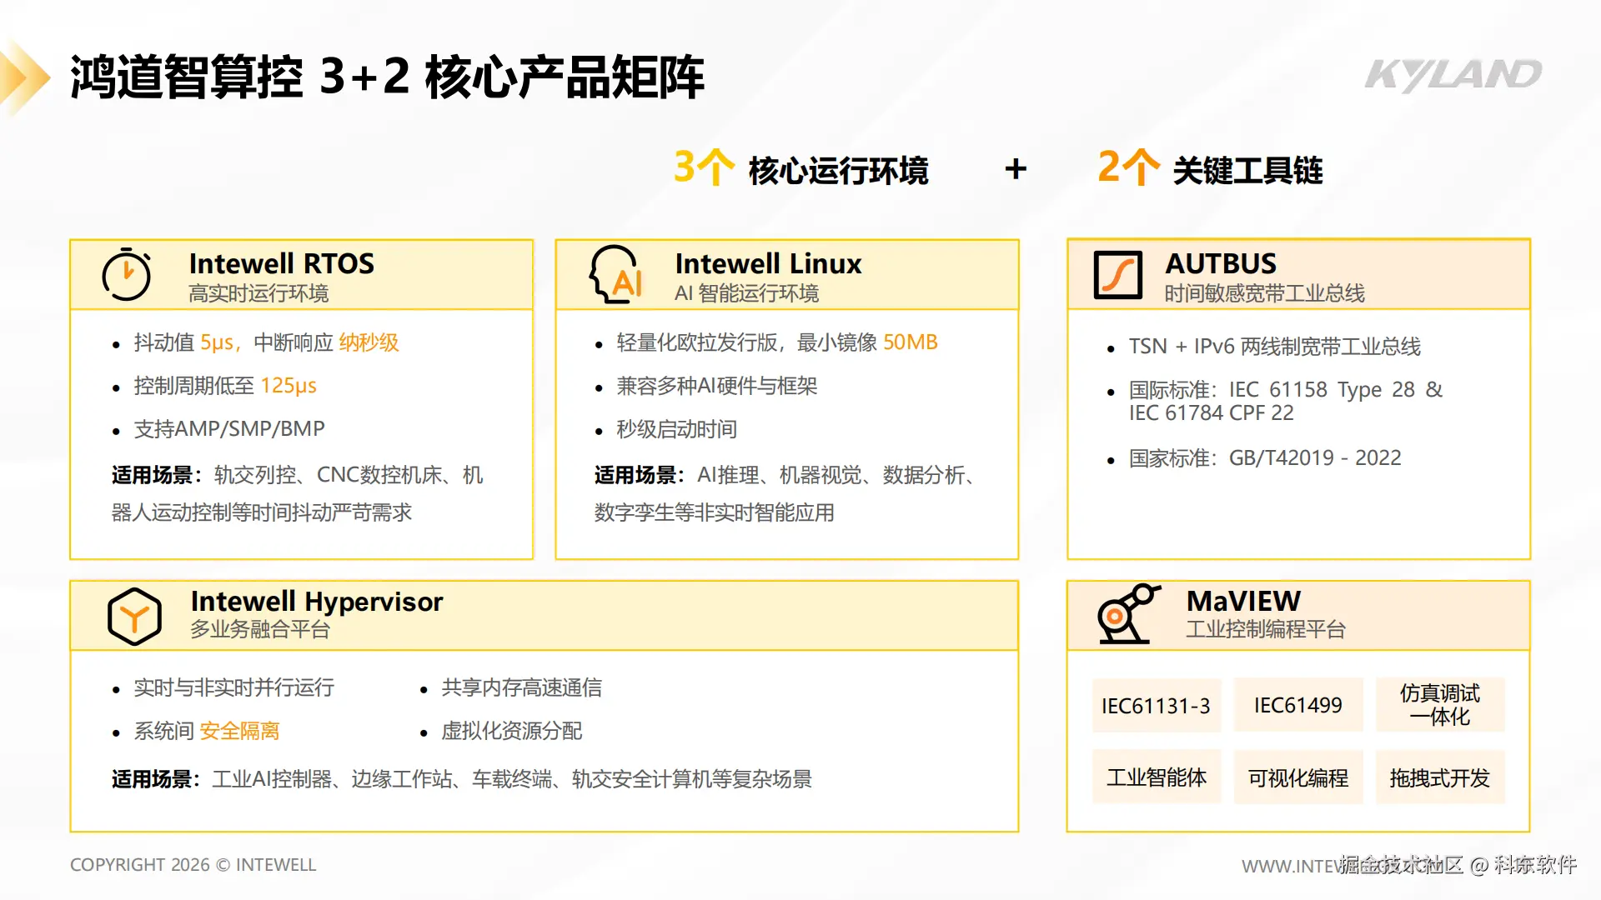This screenshot has width=1601, height=900.
Task: Click the AI head icon for Intewell Linux
Action: [617, 274]
